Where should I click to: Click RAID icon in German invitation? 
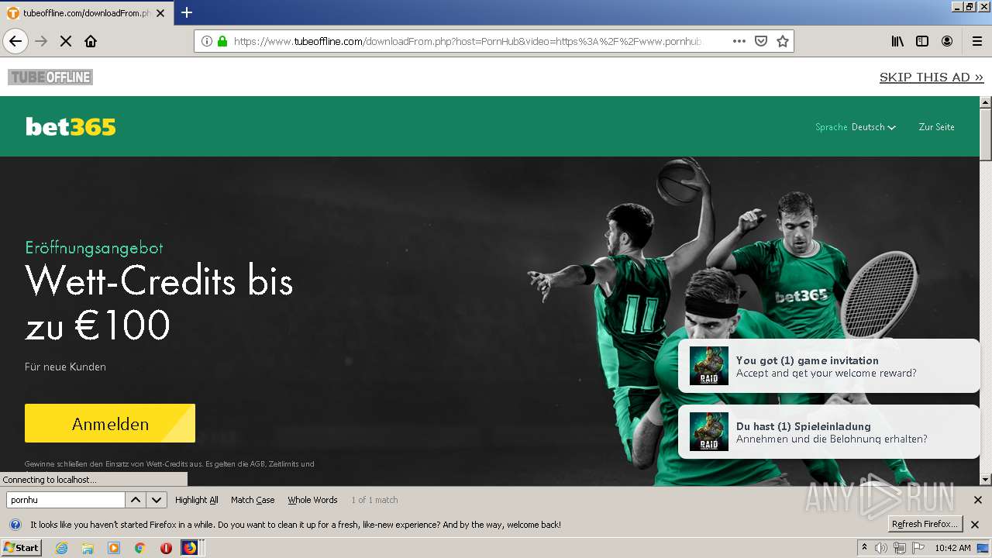[709, 432]
